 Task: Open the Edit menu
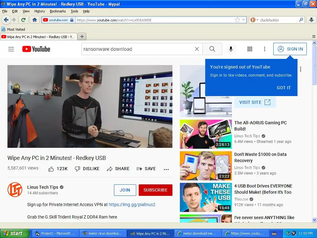pyautogui.click(x=15, y=11)
